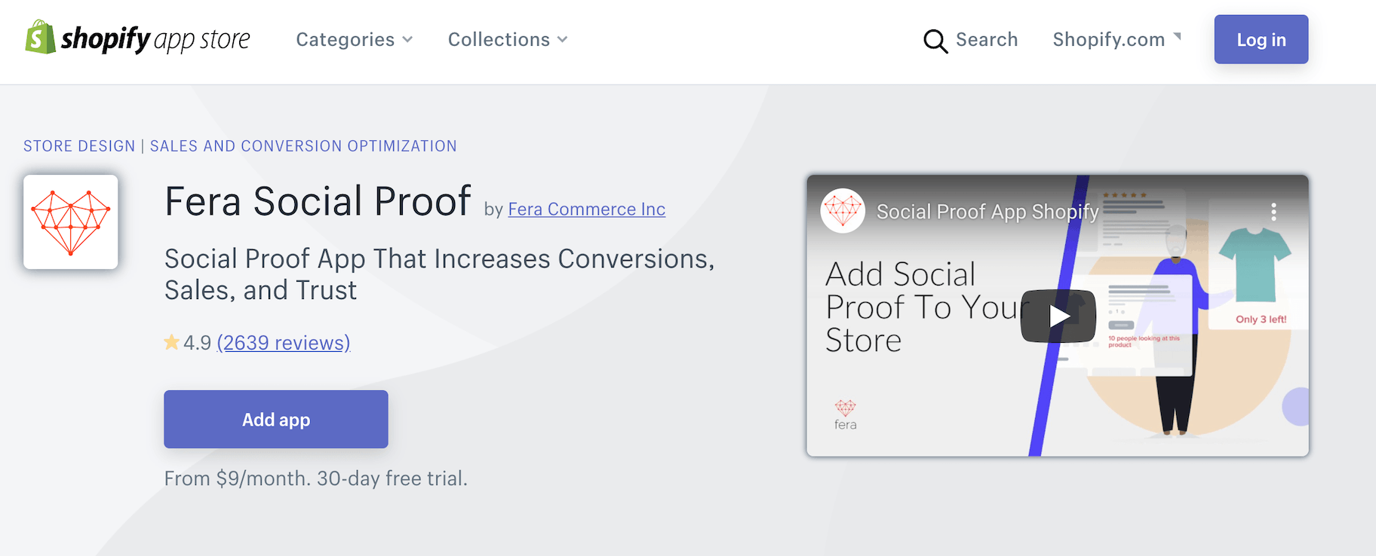The image size is (1376, 556).
Task: Click the Fera red heart app icon
Action: tap(71, 222)
